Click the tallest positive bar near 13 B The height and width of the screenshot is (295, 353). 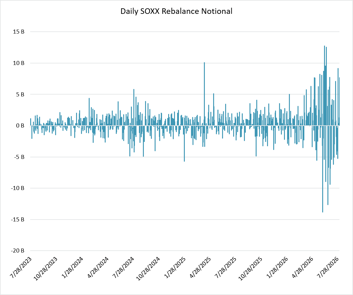(x=324, y=86)
